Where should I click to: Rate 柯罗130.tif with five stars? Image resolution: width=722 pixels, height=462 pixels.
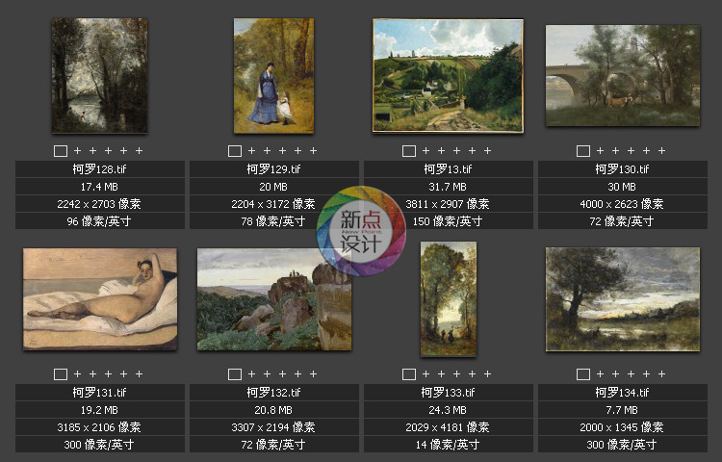662,150
